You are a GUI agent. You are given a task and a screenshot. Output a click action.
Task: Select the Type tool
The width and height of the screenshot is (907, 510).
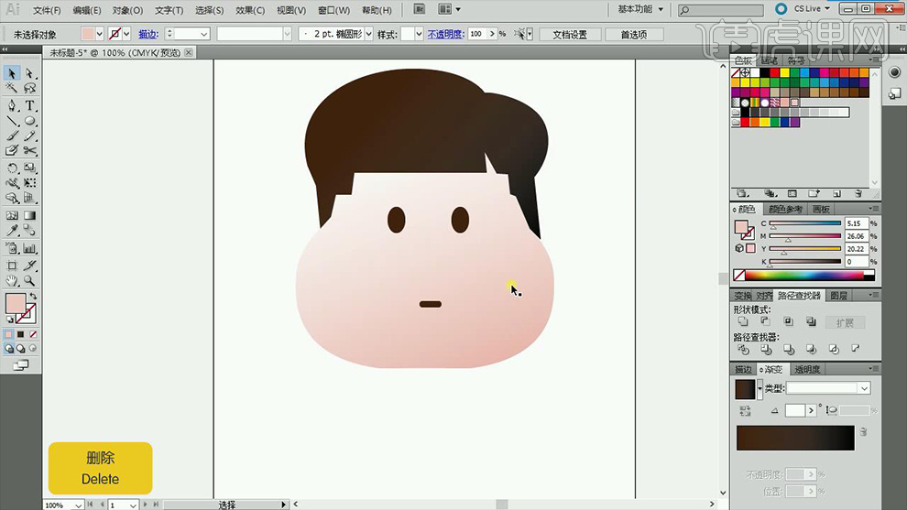click(x=29, y=105)
